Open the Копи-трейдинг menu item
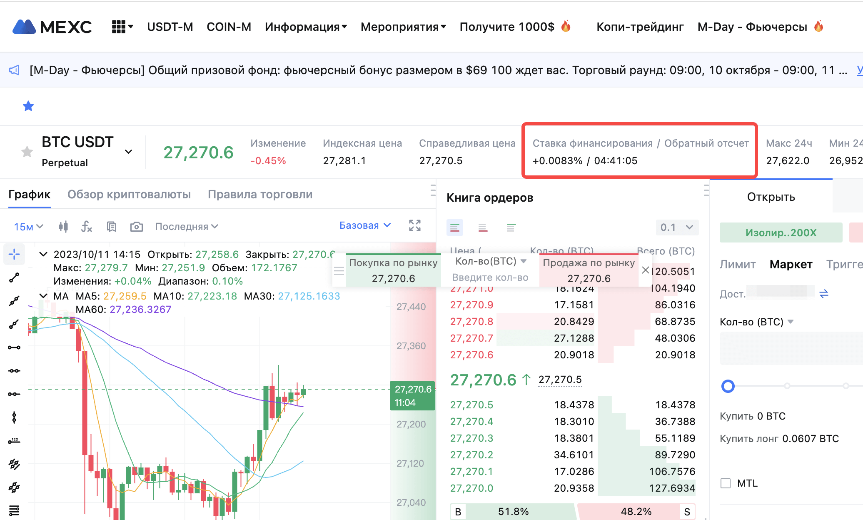Screen dimensions: 863x520 click(x=640, y=27)
